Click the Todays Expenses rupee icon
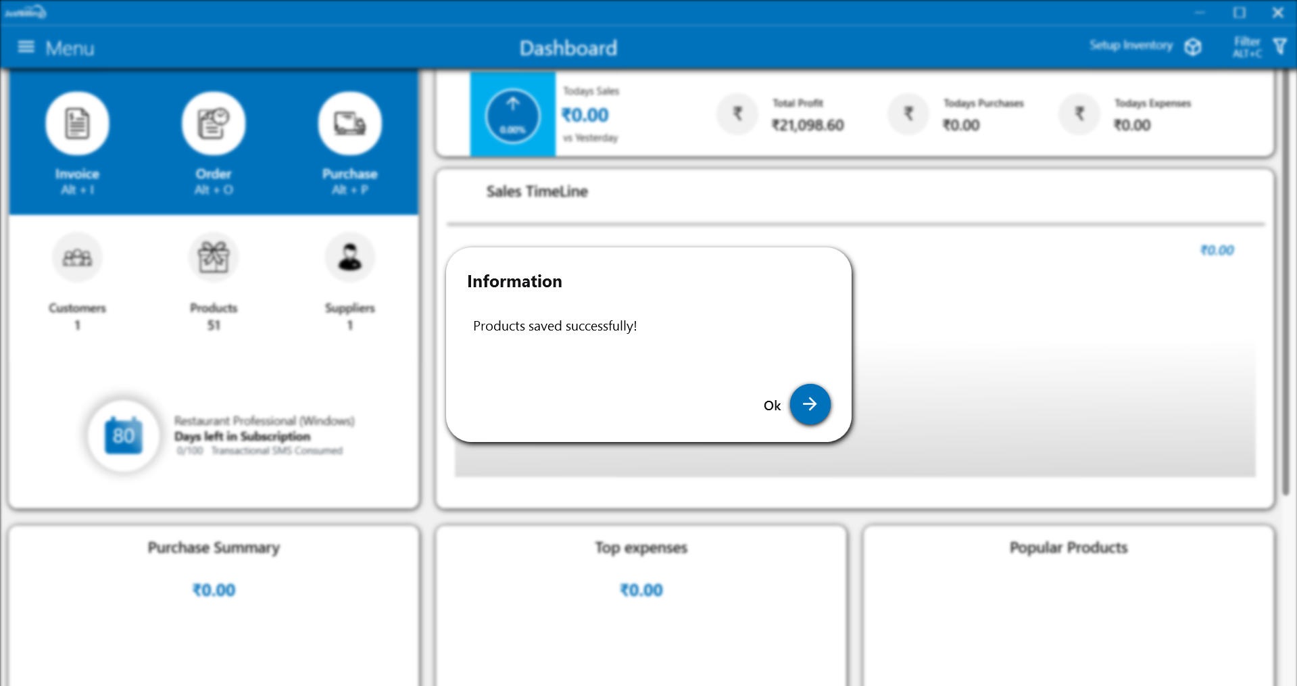Viewport: 1297px width, 686px height. pos(1079,114)
